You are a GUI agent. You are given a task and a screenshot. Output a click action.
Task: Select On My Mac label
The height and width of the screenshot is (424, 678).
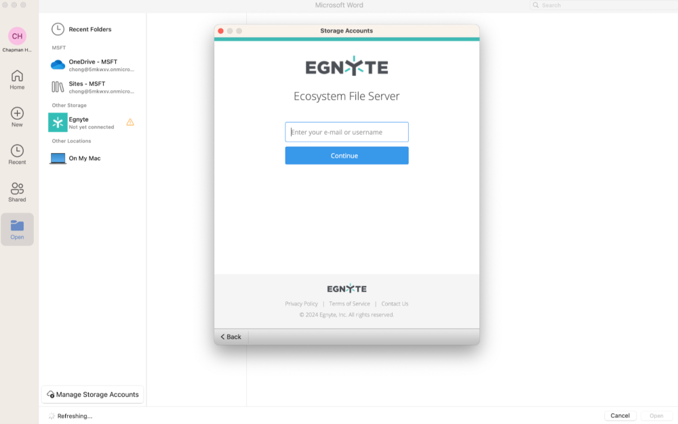point(85,158)
